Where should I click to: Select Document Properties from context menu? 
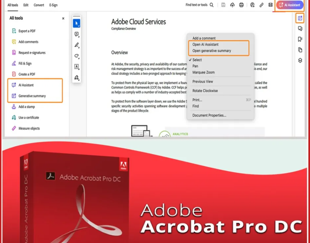click(209, 115)
